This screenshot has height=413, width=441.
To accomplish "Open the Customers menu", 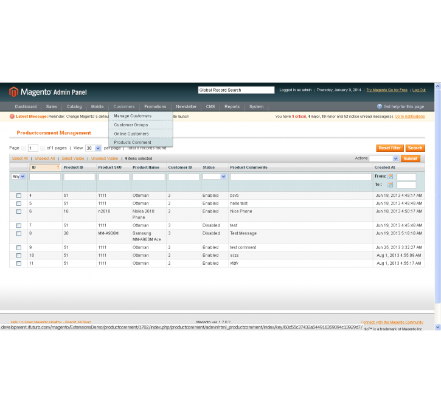I will click(x=124, y=107).
